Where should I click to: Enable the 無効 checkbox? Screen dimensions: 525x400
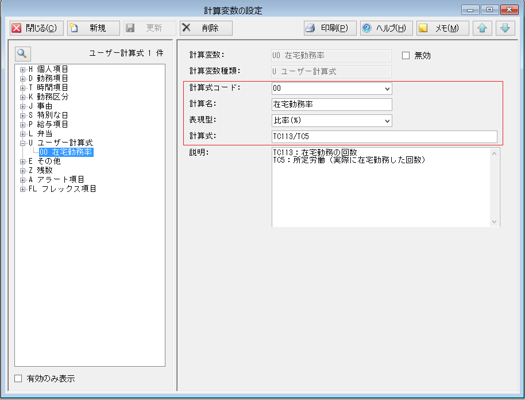pyautogui.click(x=406, y=56)
